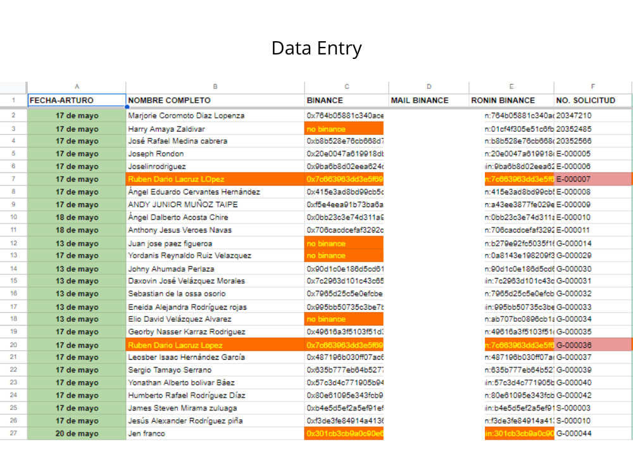The width and height of the screenshot is (633, 475).
Task: Click Jesús Alexander Rodríguez piña cell
Action: coord(215,421)
